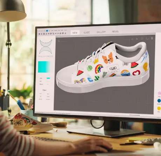The height and width of the screenshot is (156, 161).
Task: Select the blue color circle
Action: 159,101
